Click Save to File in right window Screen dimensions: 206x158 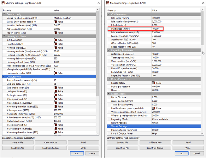(x=122, y=143)
